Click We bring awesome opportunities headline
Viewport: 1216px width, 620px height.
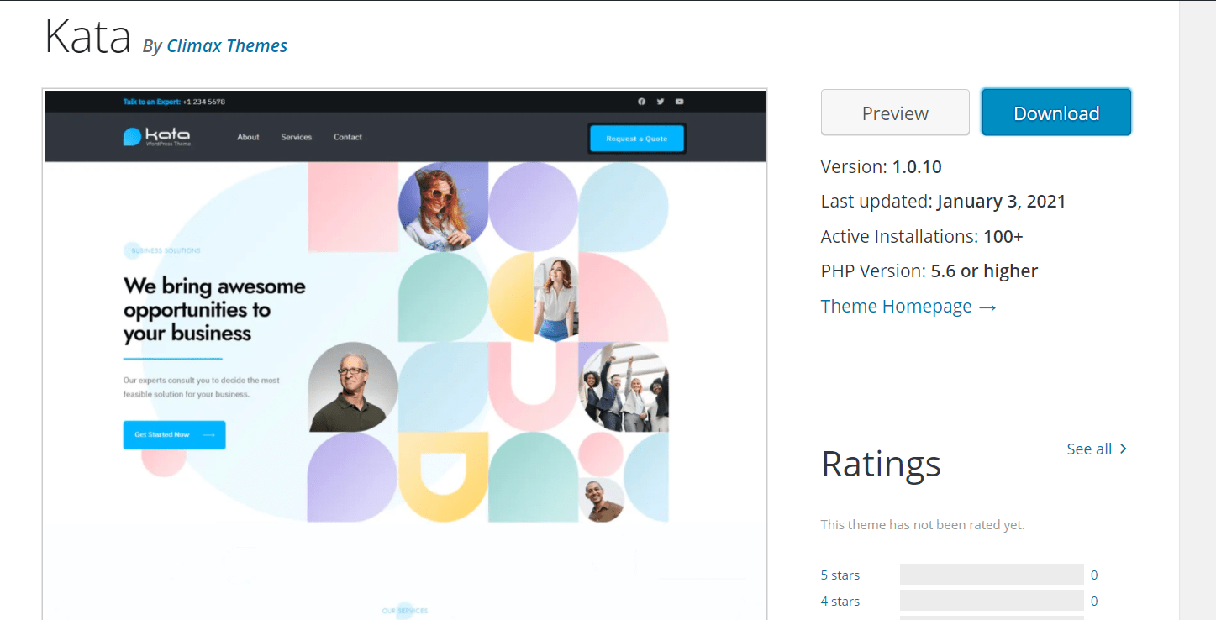tap(214, 310)
